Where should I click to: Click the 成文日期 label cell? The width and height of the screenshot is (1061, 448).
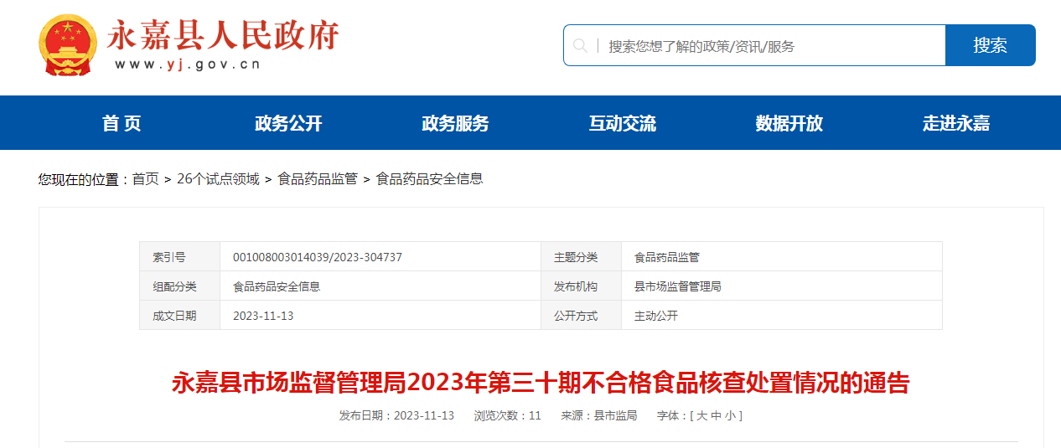pyautogui.click(x=180, y=316)
